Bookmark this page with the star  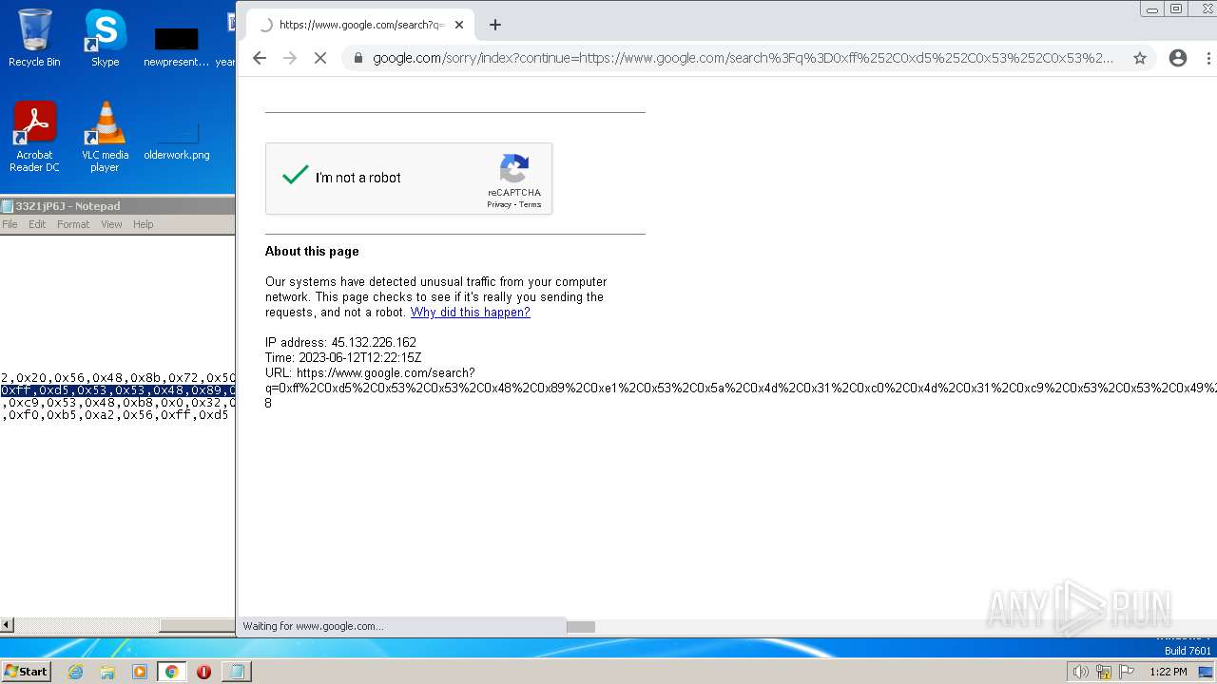(x=1140, y=58)
